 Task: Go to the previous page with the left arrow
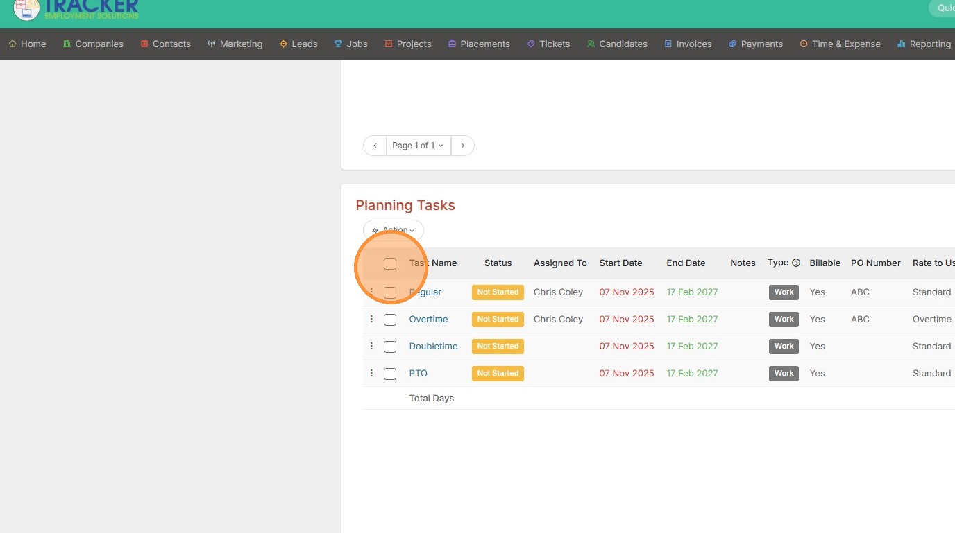tap(375, 146)
